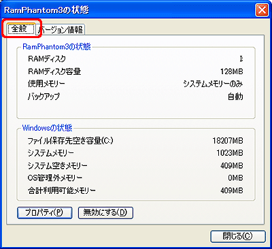Click the 128MB capacity value
This screenshot has height=249, width=272.
[x=231, y=71]
